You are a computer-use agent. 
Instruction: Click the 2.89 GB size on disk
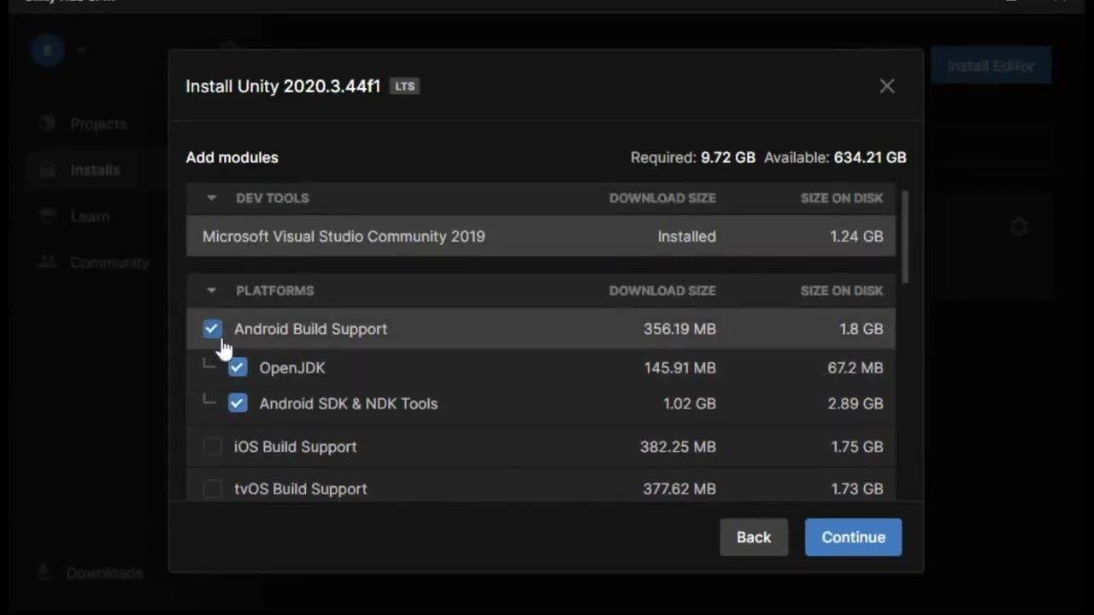click(856, 404)
